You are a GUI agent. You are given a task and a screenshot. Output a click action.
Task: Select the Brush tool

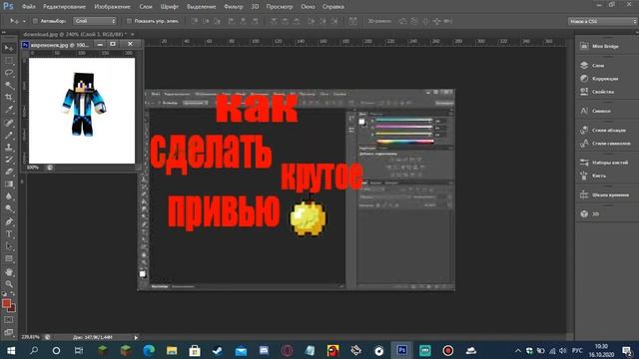click(9, 135)
